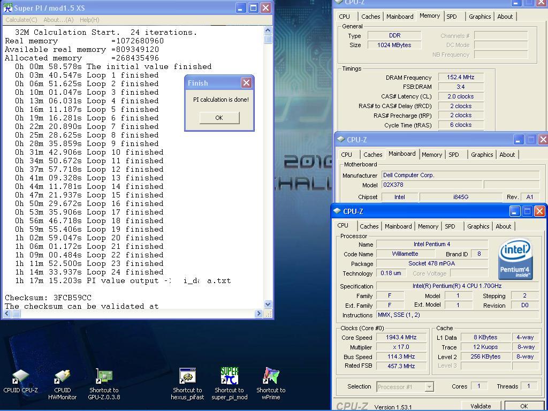
Task: Click the Rated FSB value 457.3 MHz
Action: coord(401,366)
